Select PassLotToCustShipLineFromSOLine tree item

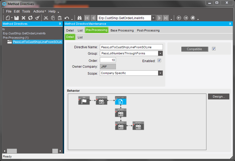tap(37, 42)
